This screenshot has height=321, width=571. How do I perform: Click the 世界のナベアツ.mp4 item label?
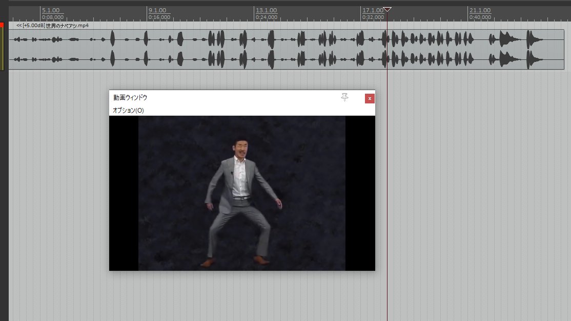point(52,26)
